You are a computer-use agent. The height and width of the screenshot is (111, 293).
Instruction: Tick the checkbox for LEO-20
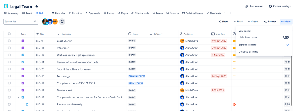[x=9, y=69]
